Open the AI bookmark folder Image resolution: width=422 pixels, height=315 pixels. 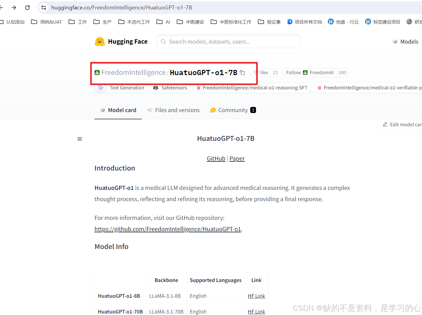click(163, 22)
